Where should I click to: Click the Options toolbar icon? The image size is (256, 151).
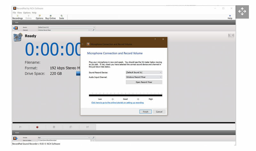(39, 17)
